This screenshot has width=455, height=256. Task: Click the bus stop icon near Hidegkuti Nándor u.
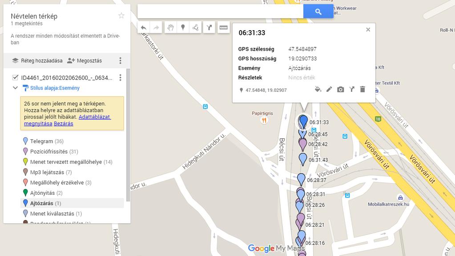click(205, 106)
